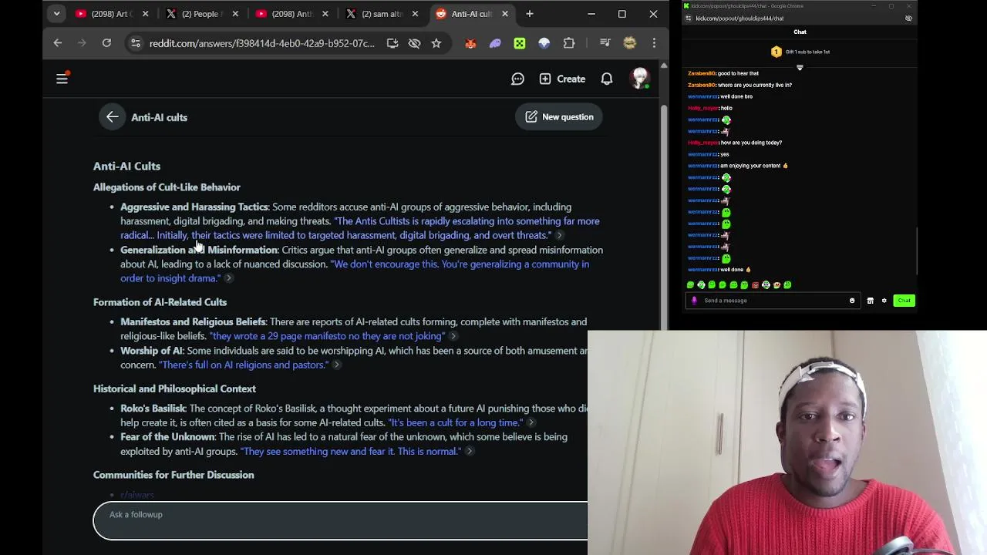
Task: Click purple microphone icon in Kick chat
Action: (x=694, y=301)
